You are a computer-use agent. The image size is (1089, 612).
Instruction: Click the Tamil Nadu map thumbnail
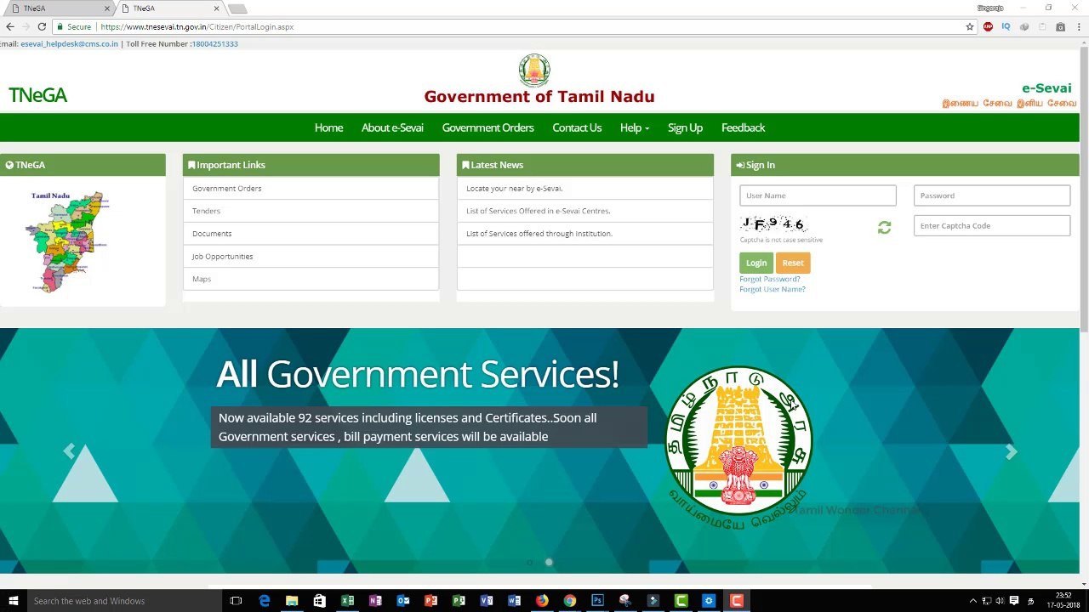67,242
